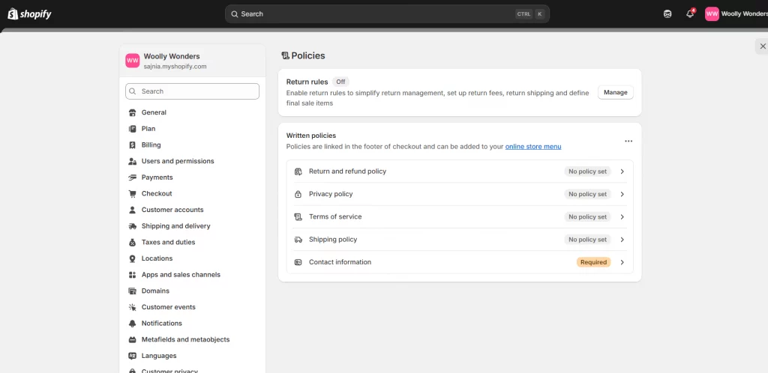Click the 'Metafields and metaobjects' label

(x=186, y=339)
